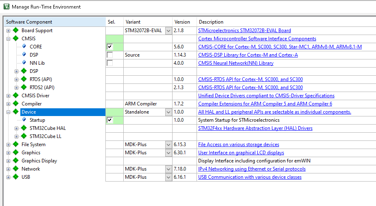The height and width of the screenshot is (206, 376).
Task: Expand the STM32Cube LL node
Action: tap(16, 137)
